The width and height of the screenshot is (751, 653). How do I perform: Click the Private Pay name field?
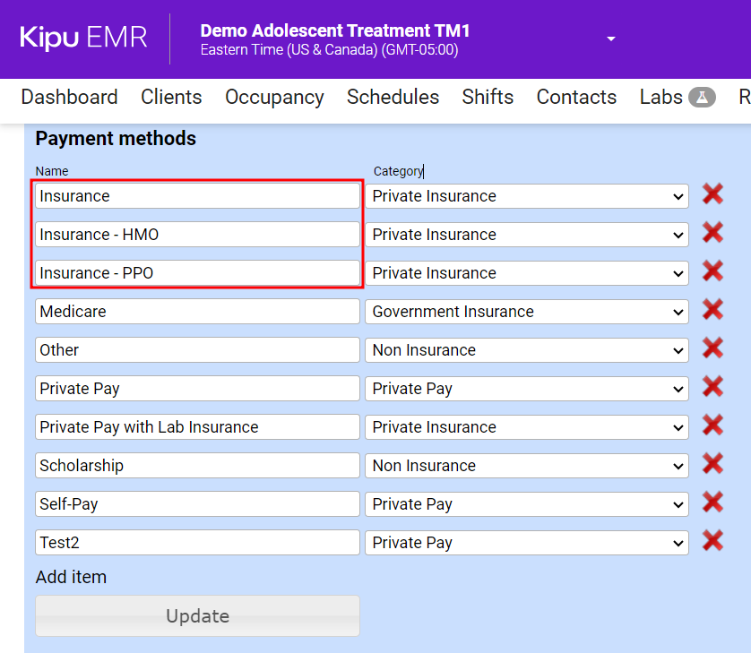[197, 389]
